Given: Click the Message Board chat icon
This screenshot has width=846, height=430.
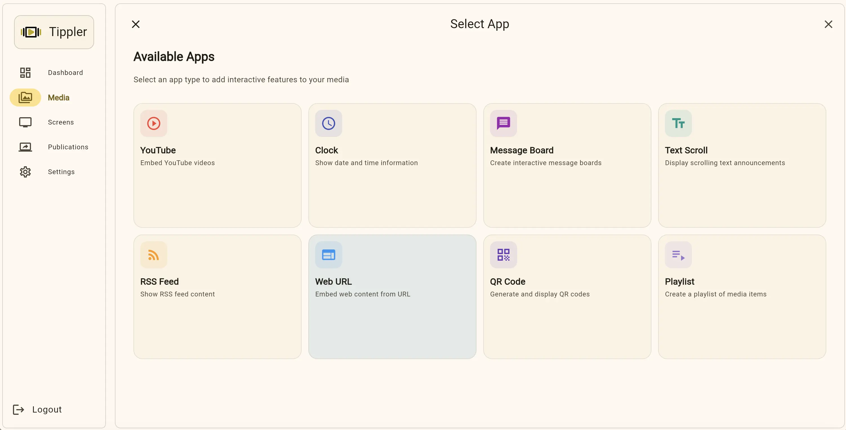Looking at the screenshot, I should 504,123.
